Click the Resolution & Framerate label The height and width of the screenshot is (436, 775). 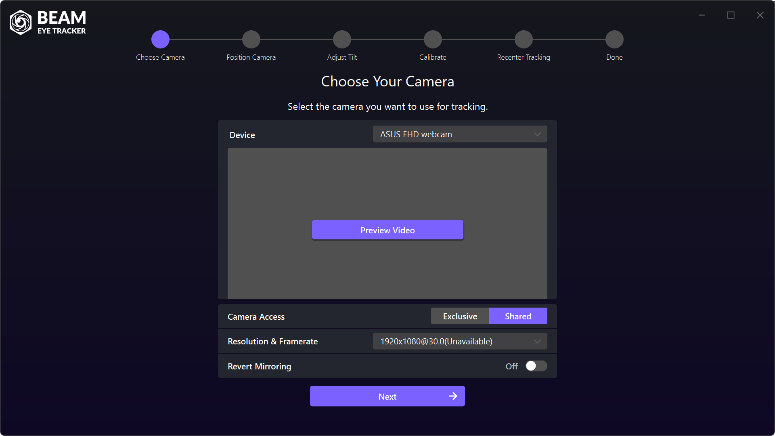[x=273, y=342]
